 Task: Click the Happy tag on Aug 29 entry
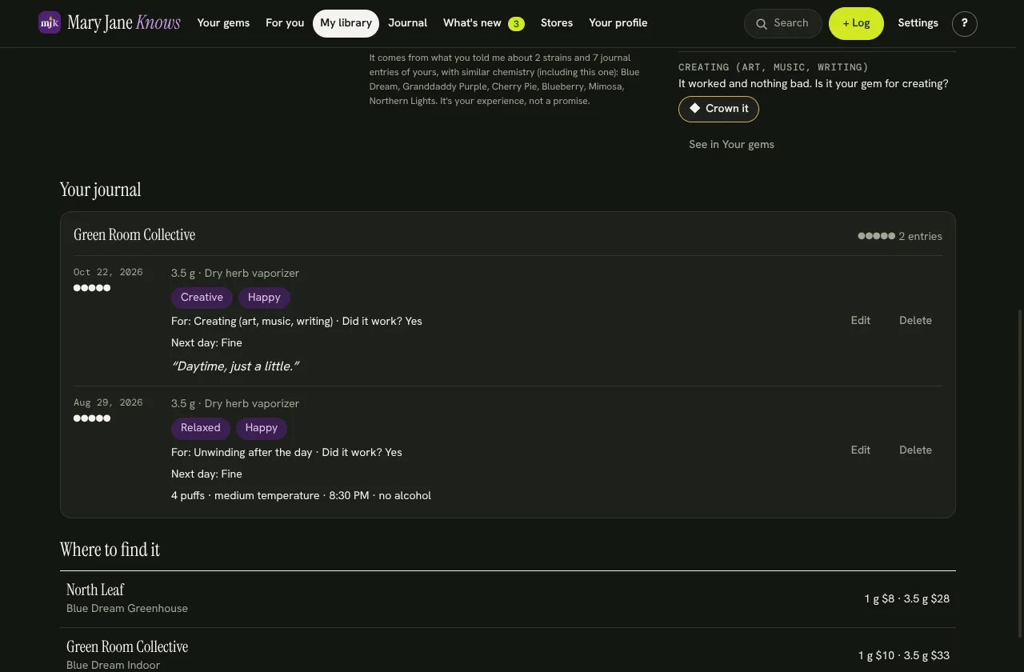pyautogui.click(x=261, y=428)
